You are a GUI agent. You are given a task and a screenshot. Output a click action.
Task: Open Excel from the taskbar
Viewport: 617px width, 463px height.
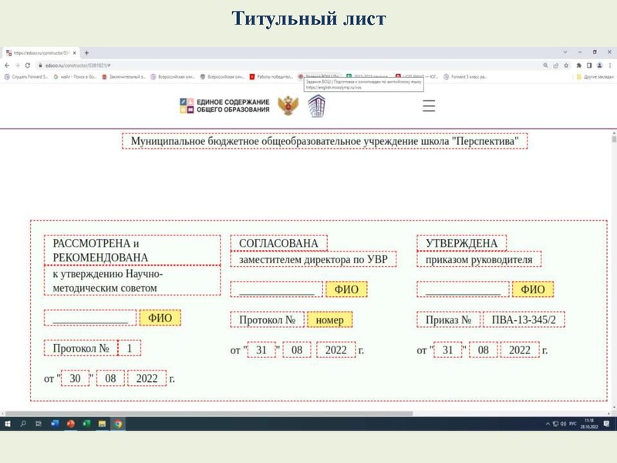(x=86, y=424)
